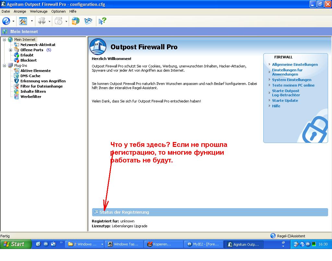Open System Einstellungen link
The image size is (332, 261).
pos(291,80)
